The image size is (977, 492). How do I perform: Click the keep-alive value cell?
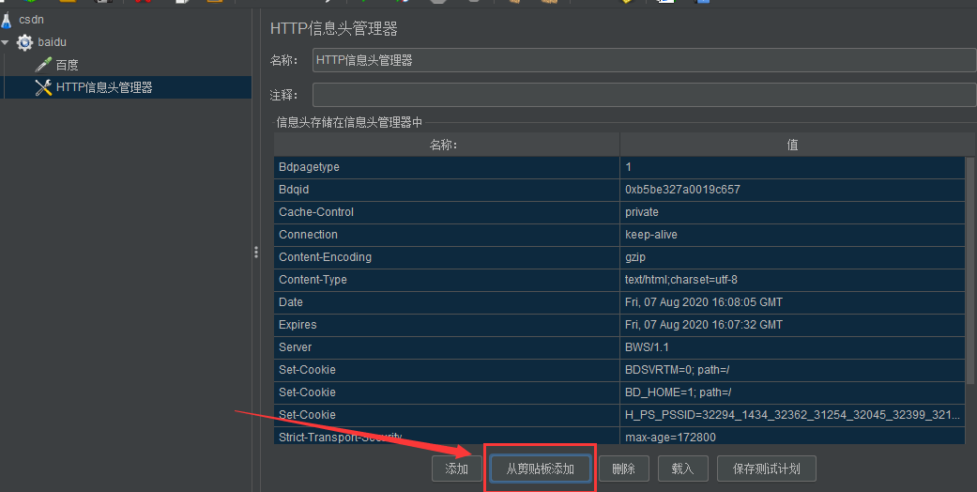(x=792, y=235)
